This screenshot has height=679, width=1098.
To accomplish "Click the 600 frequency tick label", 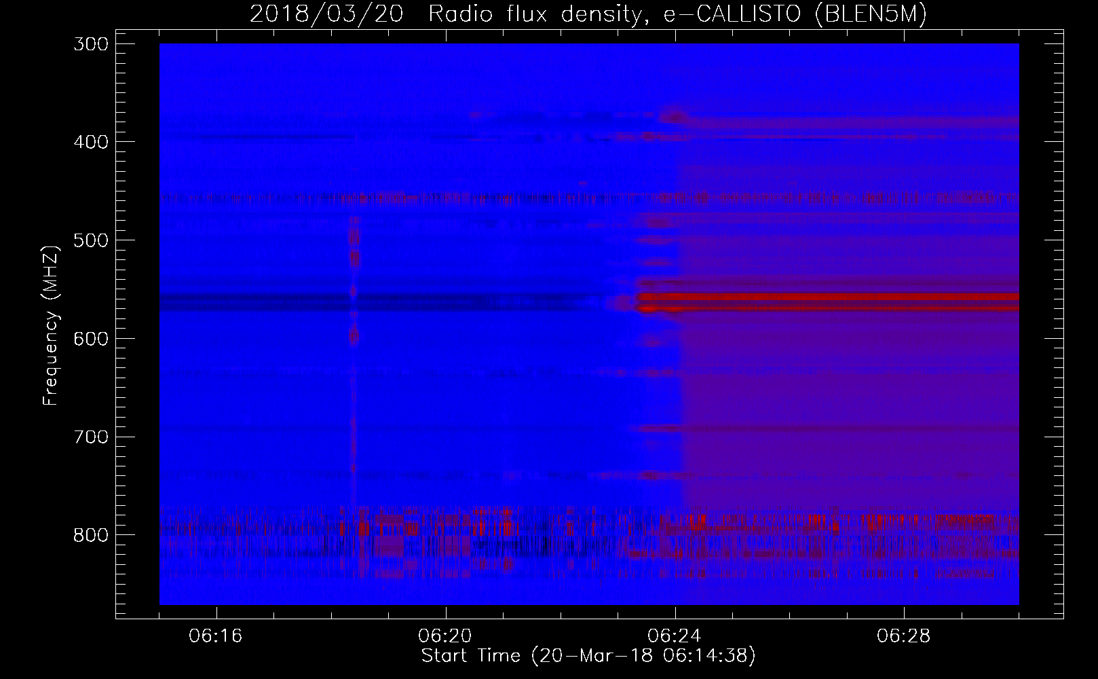I will [x=90, y=338].
